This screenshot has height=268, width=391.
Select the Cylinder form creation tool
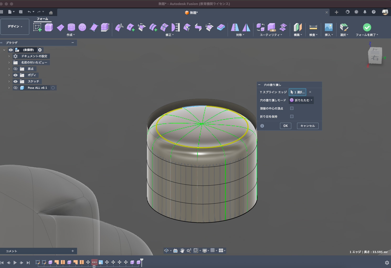[x=71, y=27]
